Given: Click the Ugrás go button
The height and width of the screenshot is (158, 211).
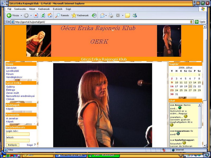Looking at the screenshot, I should [x=200, y=22].
